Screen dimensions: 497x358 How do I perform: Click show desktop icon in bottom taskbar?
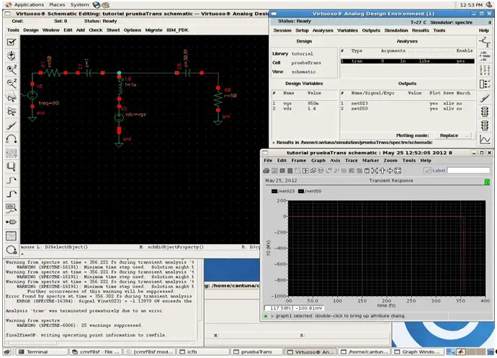(8, 352)
